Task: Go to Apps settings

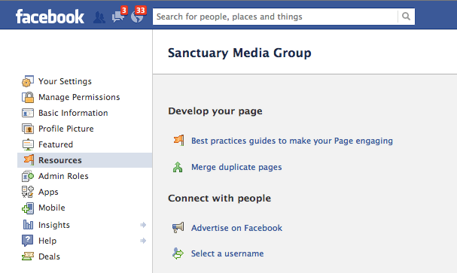Action: [48, 192]
